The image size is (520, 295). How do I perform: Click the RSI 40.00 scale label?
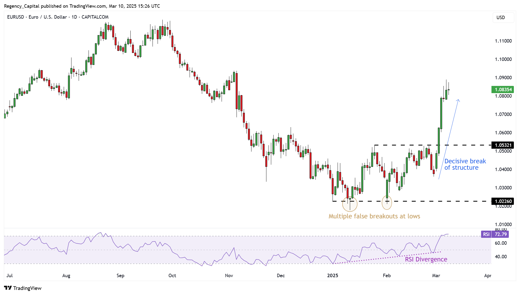[501, 257]
